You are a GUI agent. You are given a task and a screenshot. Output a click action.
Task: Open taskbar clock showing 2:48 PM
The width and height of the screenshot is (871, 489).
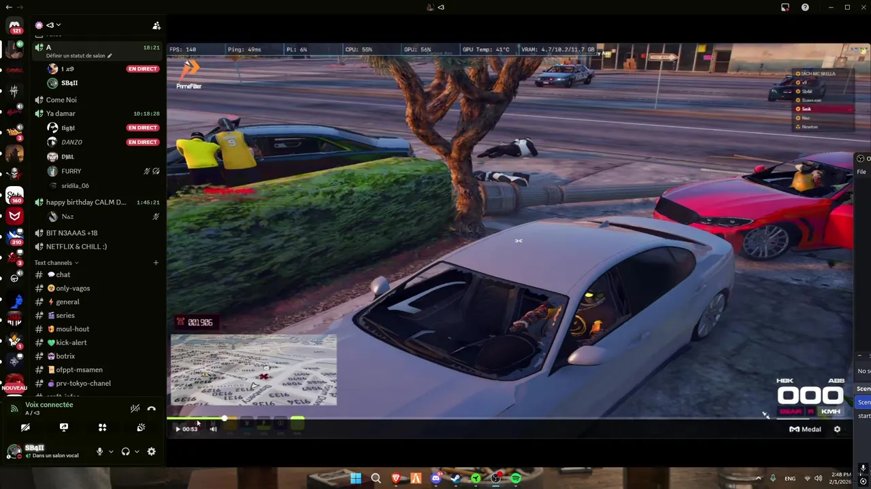(841, 478)
